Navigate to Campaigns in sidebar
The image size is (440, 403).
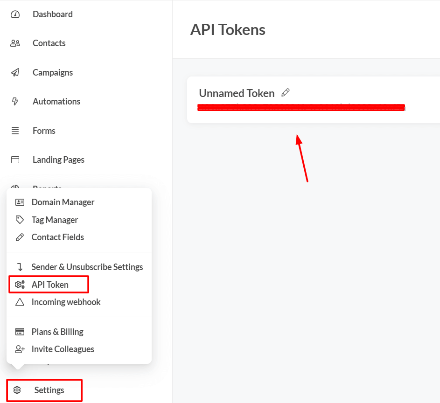tap(52, 73)
